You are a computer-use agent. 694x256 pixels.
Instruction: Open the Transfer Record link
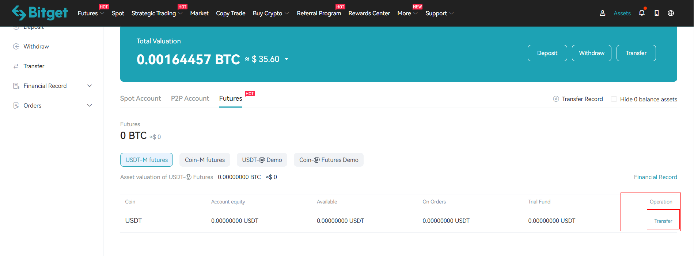pyautogui.click(x=582, y=99)
